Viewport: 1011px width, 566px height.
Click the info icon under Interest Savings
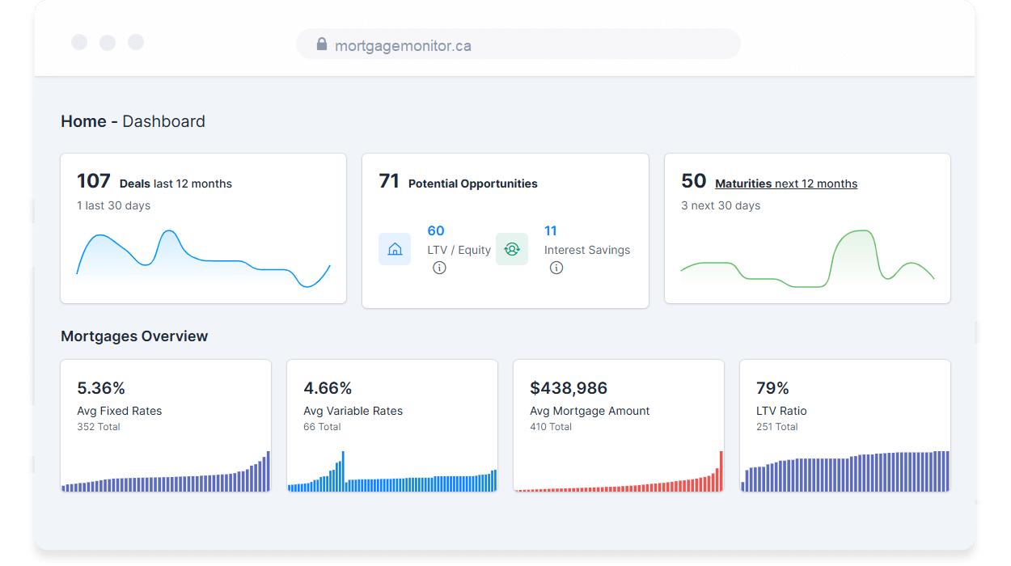coord(556,267)
